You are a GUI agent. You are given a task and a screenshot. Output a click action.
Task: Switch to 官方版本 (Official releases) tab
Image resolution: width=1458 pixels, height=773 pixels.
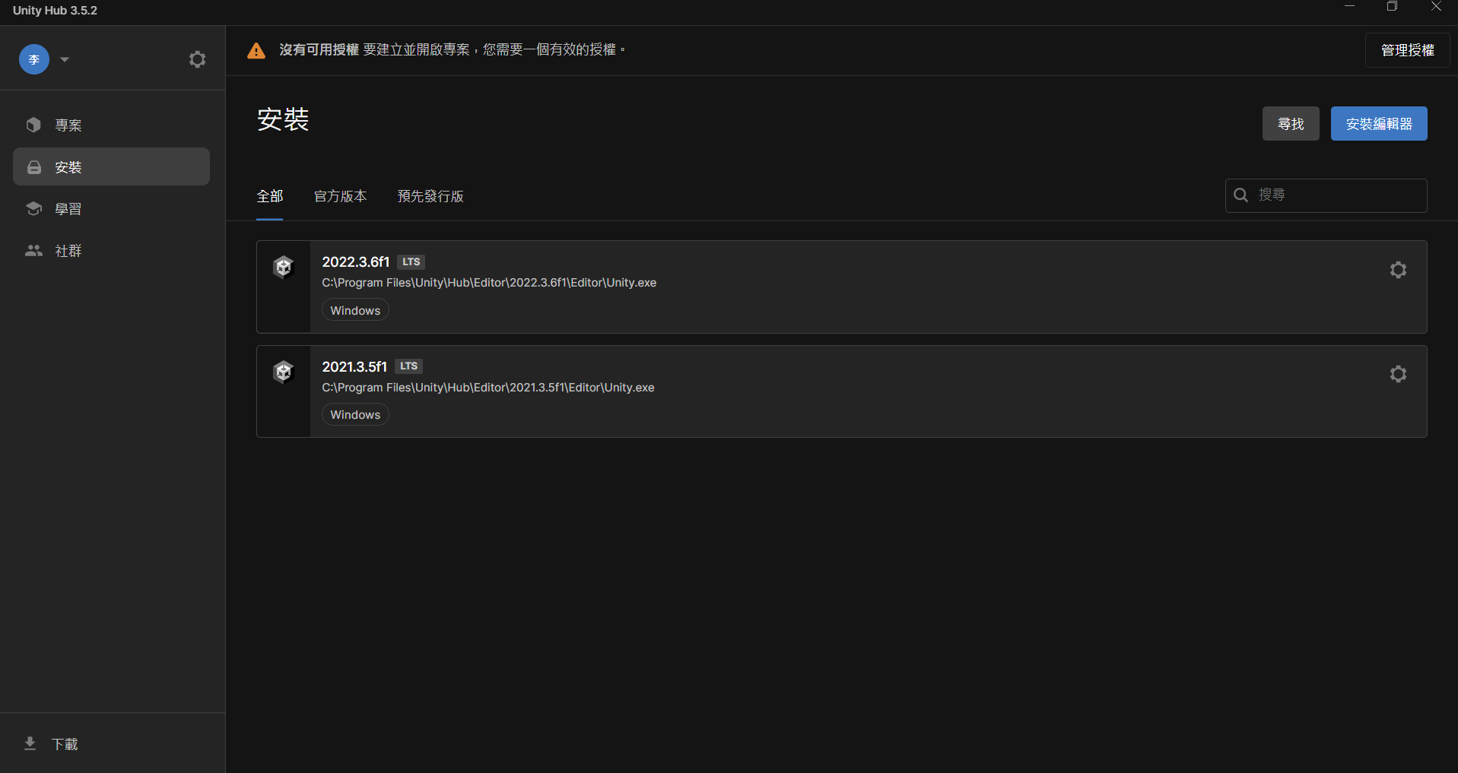click(340, 196)
